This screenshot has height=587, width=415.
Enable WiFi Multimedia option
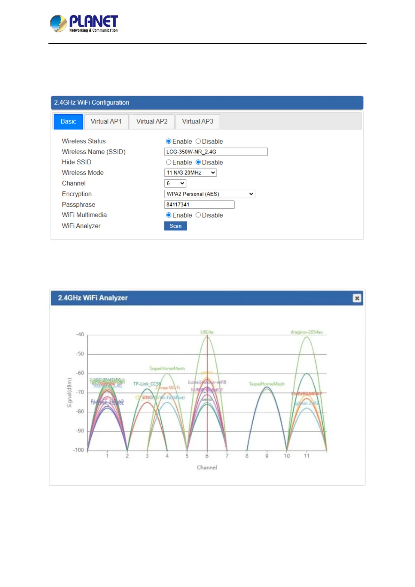(169, 215)
